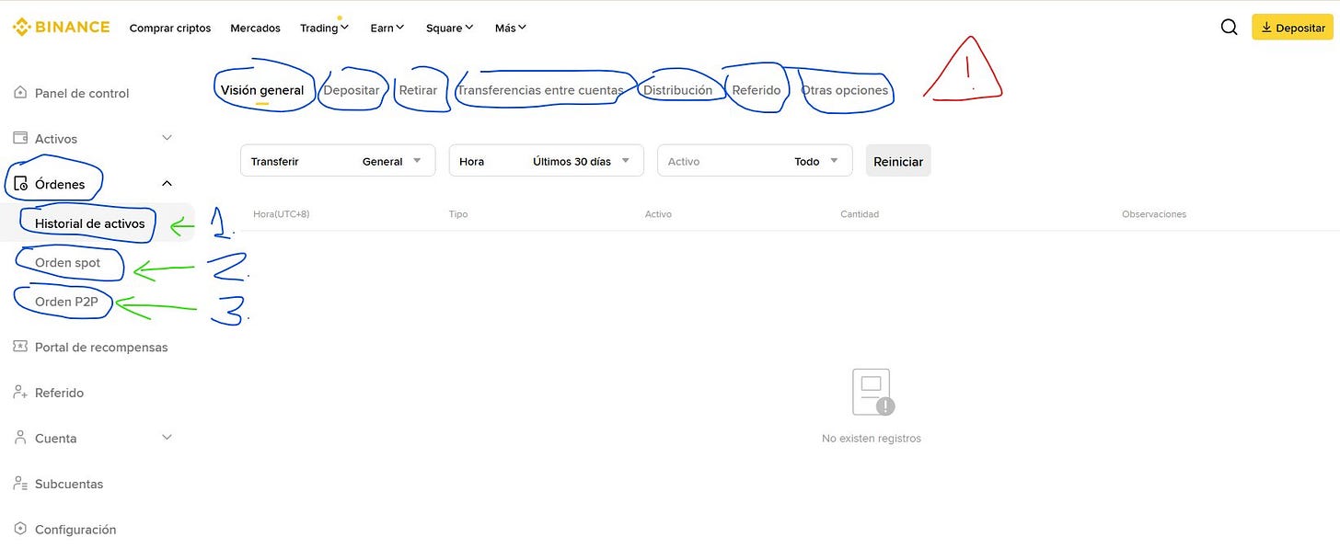This screenshot has width=1340, height=560.
Task: Select the Visión general tab
Action: [x=262, y=90]
